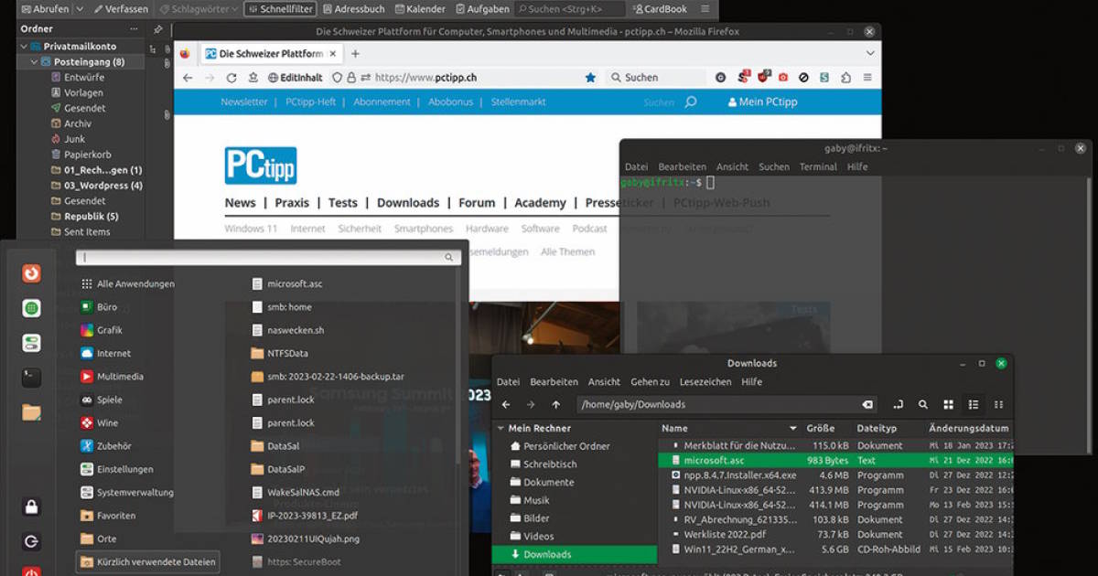Click Mein PCtipp on the website header
This screenshot has width=1098, height=576.
point(762,102)
